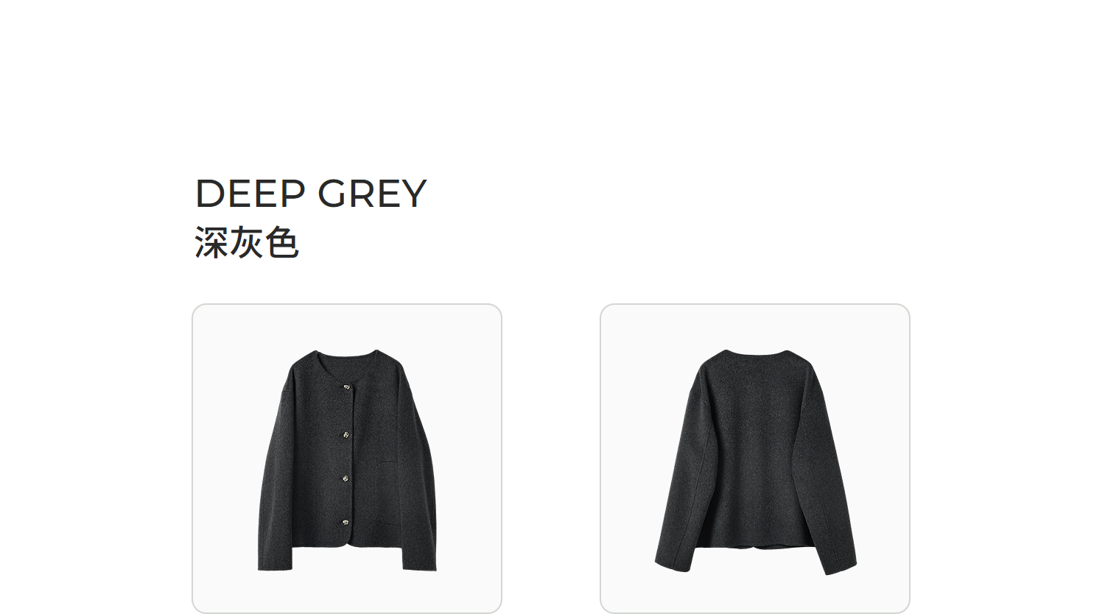The height and width of the screenshot is (614, 1105).
Task: Click the back neckline of the rear-view jacket
Action: point(757,354)
